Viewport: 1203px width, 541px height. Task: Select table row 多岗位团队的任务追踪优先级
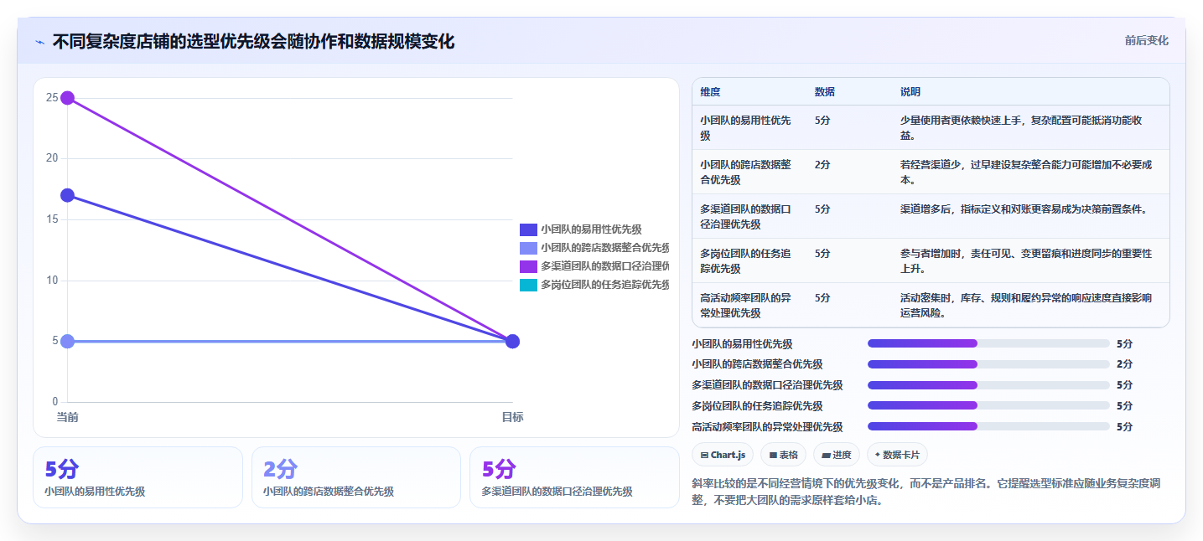pos(931,260)
